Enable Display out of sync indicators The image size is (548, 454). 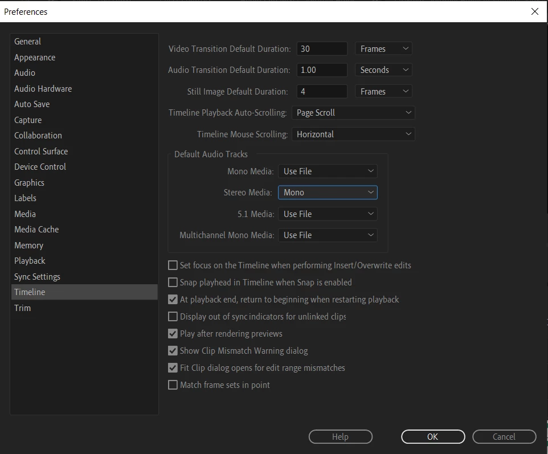click(x=173, y=317)
